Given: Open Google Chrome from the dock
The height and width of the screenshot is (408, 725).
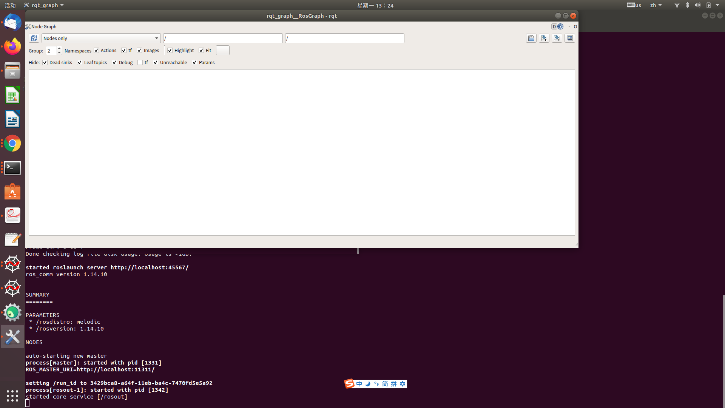Looking at the screenshot, I should coord(12,144).
